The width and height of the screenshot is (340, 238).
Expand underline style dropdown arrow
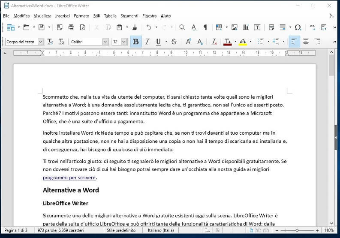(x=166, y=42)
